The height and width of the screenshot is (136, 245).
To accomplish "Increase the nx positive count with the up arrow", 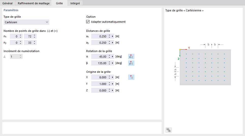I will 35,35.
